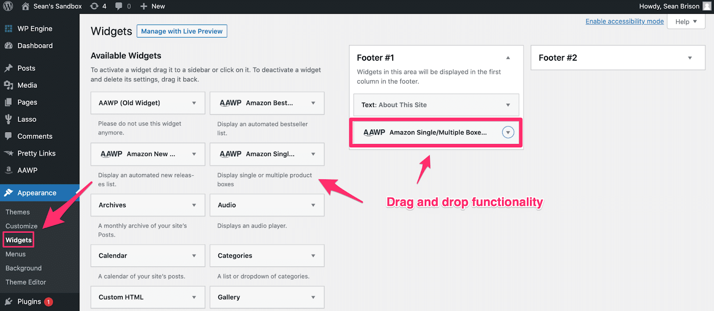This screenshot has width=714, height=311.
Task: Open the comments bubble icon in admin bar
Action: tap(119, 6)
